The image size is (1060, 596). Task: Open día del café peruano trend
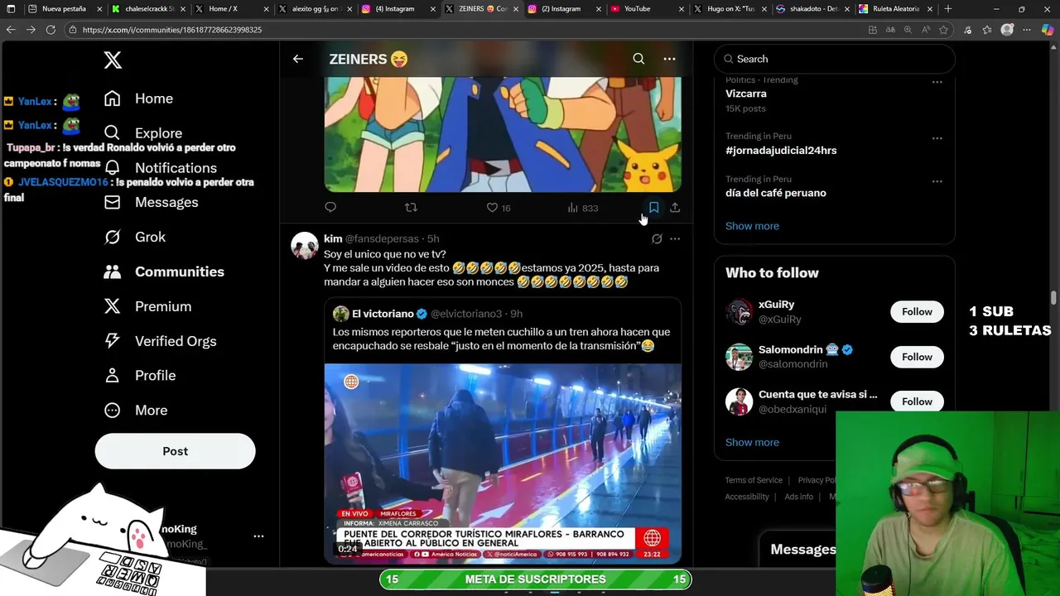coord(776,193)
